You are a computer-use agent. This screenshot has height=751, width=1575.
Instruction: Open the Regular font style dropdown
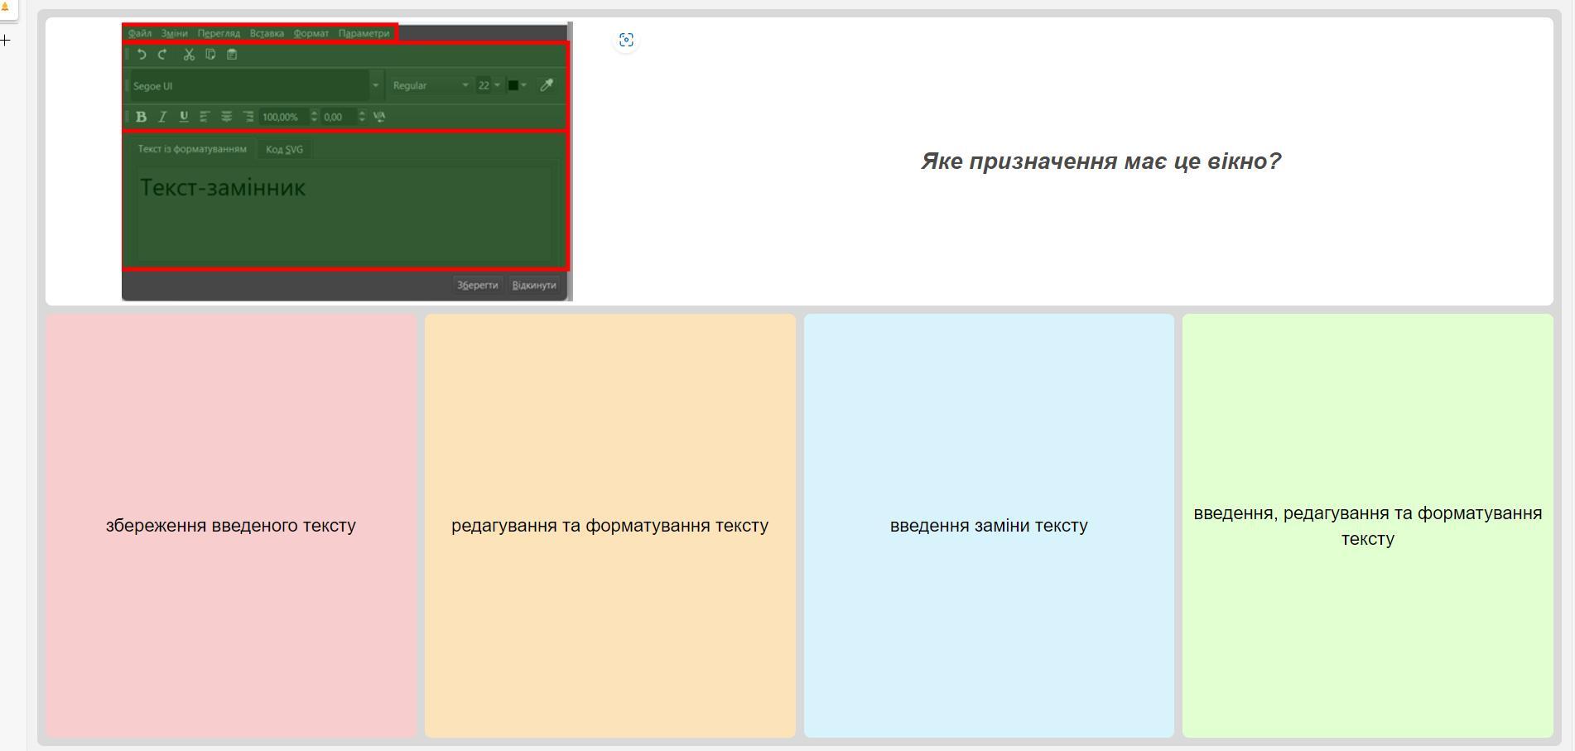pyautogui.click(x=430, y=85)
